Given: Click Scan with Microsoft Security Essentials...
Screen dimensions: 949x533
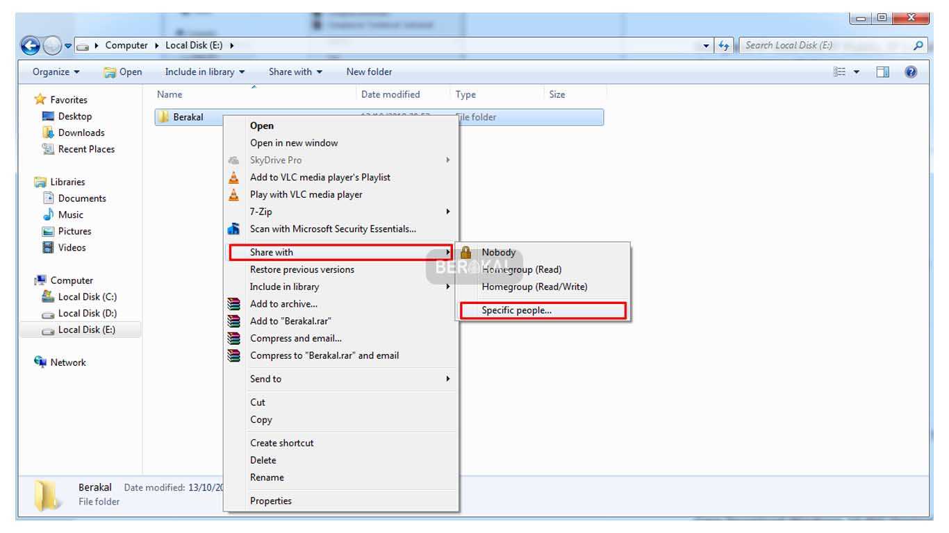Looking at the screenshot, I should 341,228.
